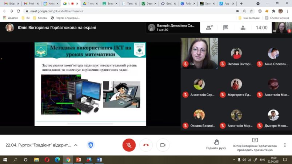
Task: Open Microsoft Edge from the taskbar
Action: 57,160
